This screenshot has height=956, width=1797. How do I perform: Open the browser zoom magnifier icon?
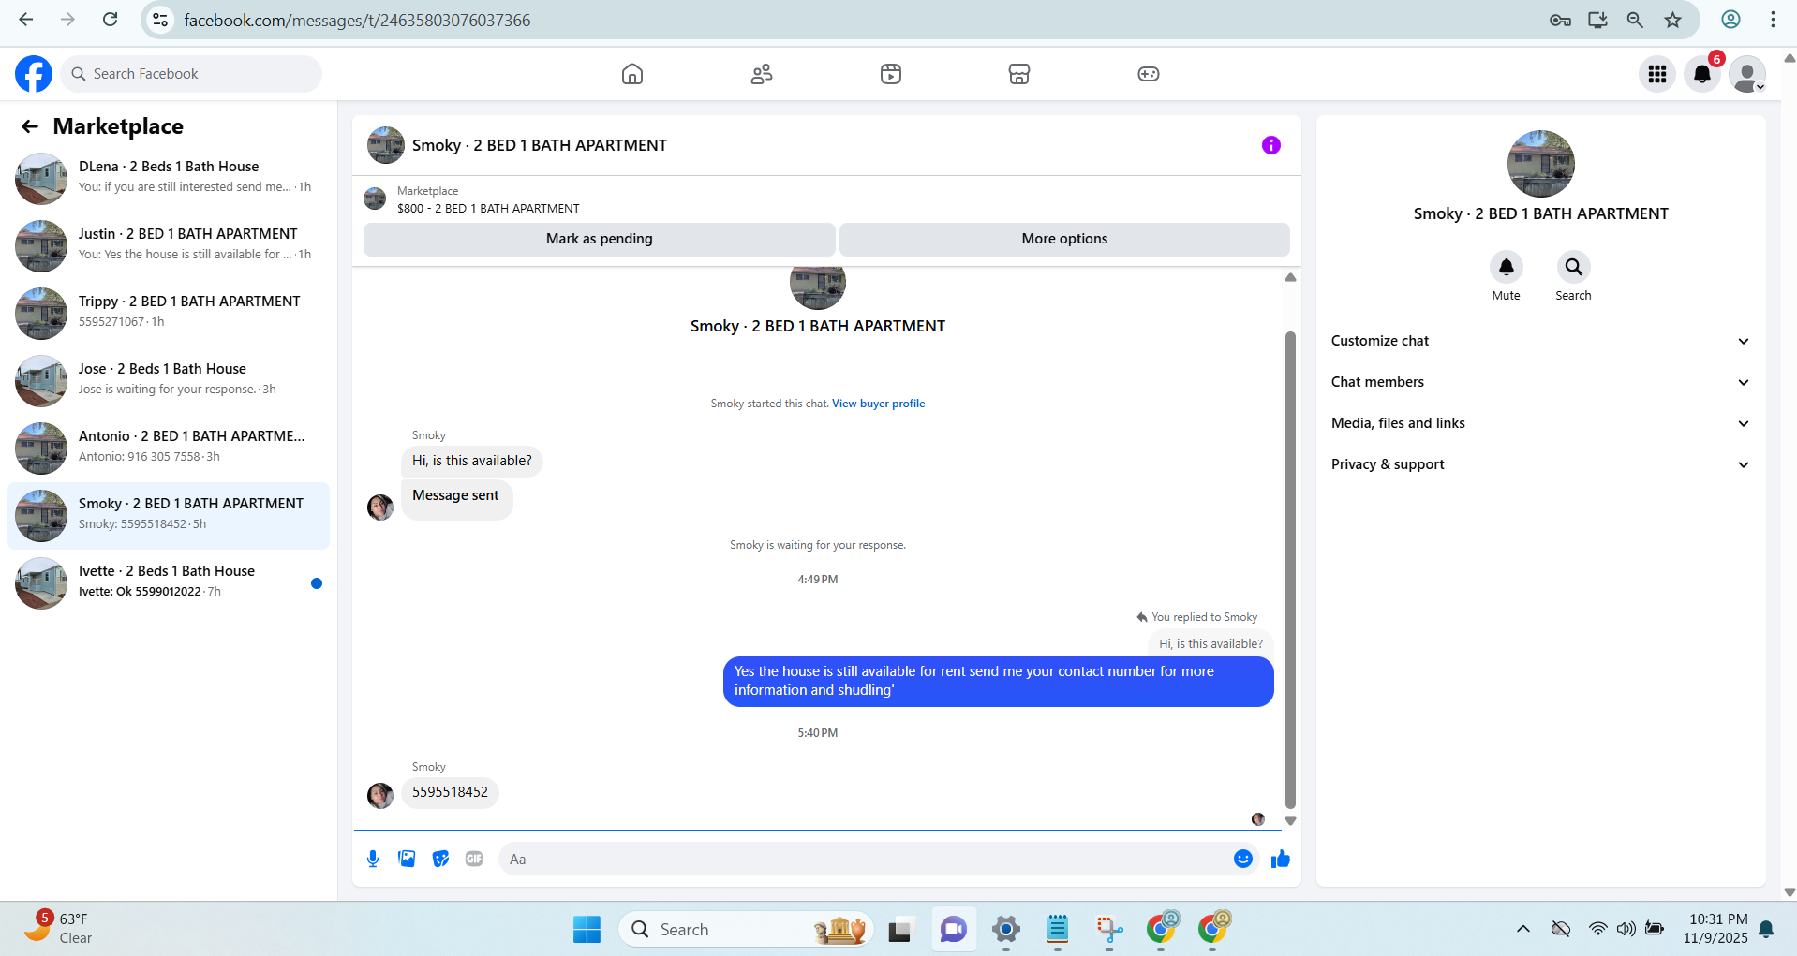coord(1635,20)
